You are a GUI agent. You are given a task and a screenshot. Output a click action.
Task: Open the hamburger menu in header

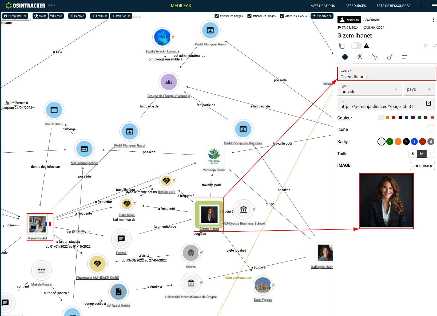434,6
